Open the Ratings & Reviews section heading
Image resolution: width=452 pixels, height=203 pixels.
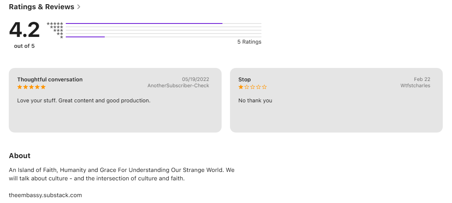(x=41, y=7)
